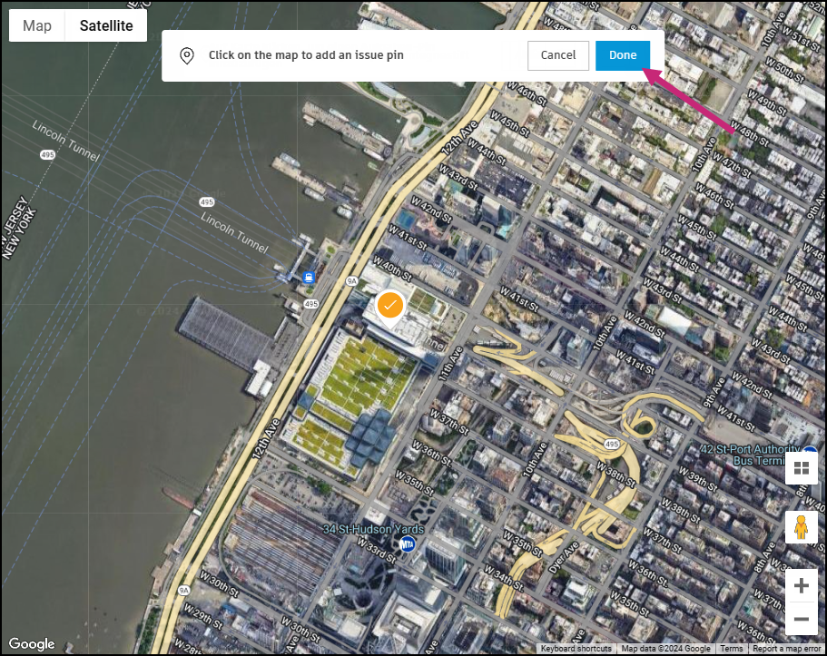
Task: Open the Keyboard shortcuts link
Action: (x=576, y=649)
